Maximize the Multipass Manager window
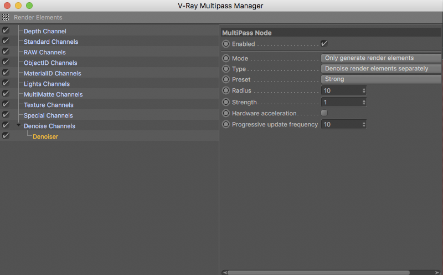Viewport: 443px width, 275px height. (29, 6)
